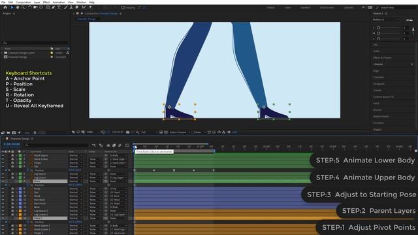This screenshot has height=235, width=418.
Task: Select the Clone Stamp tool
Action: click(x=71, y=8)
